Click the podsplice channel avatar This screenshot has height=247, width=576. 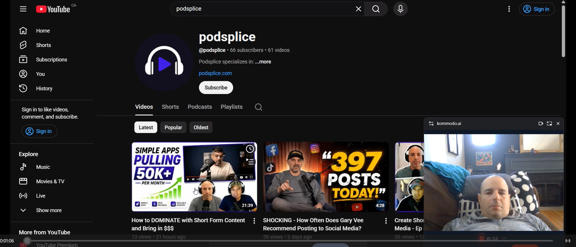(164, 63)
